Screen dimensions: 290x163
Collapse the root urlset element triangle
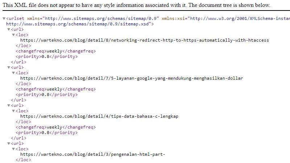click(4, 18)
